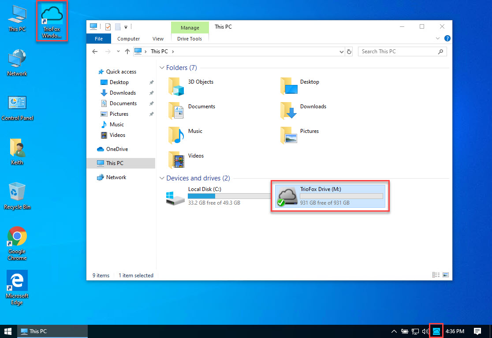Open the TrioFox Windows desktop shortcut
The height and width of the screenshot is (338, 492).
[x=52, y=21]
